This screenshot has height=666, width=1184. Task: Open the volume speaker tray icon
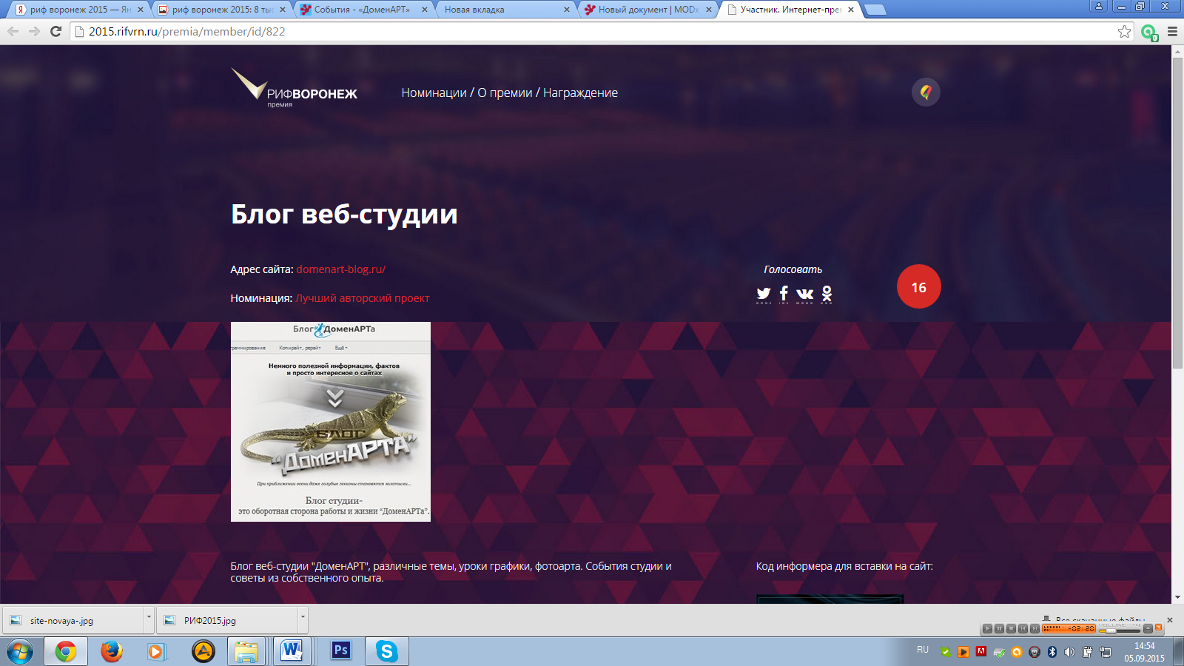(x=1069, y=652)
